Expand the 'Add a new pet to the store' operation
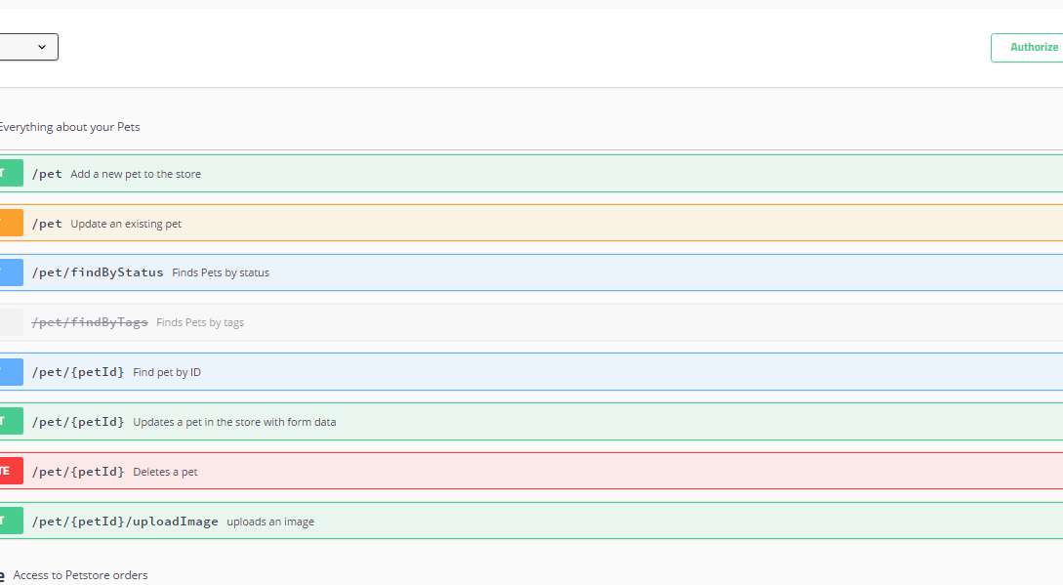The width and height of the screenshot is (1063, 585). tap(136, 174)
